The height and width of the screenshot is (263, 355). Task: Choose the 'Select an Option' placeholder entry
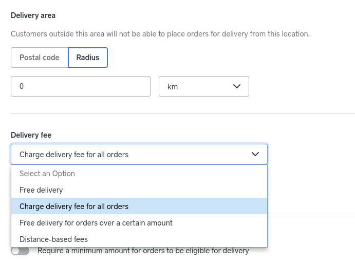(x=47, y=174)
